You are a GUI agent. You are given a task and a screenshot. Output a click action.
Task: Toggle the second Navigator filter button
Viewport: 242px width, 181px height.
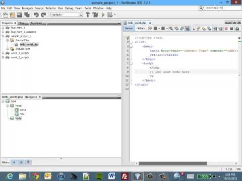tap(21, 162)
